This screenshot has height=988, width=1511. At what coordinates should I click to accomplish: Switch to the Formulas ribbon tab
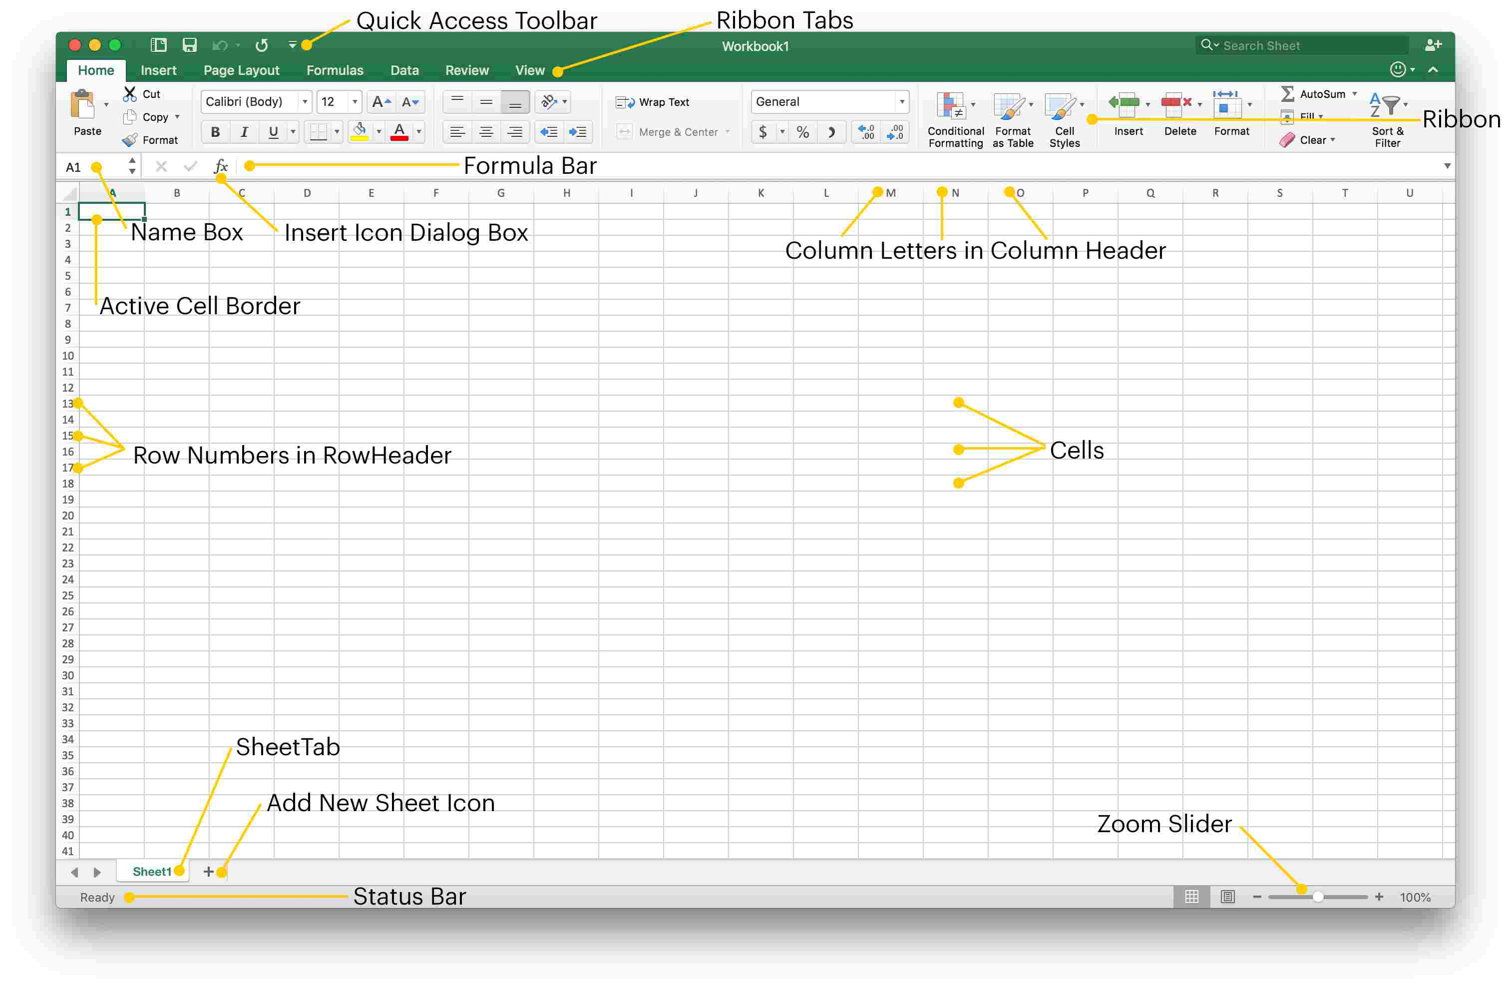click(333, 69)
